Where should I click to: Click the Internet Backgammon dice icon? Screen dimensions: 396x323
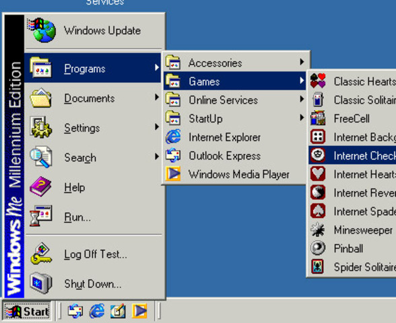(x=318, y=137)
